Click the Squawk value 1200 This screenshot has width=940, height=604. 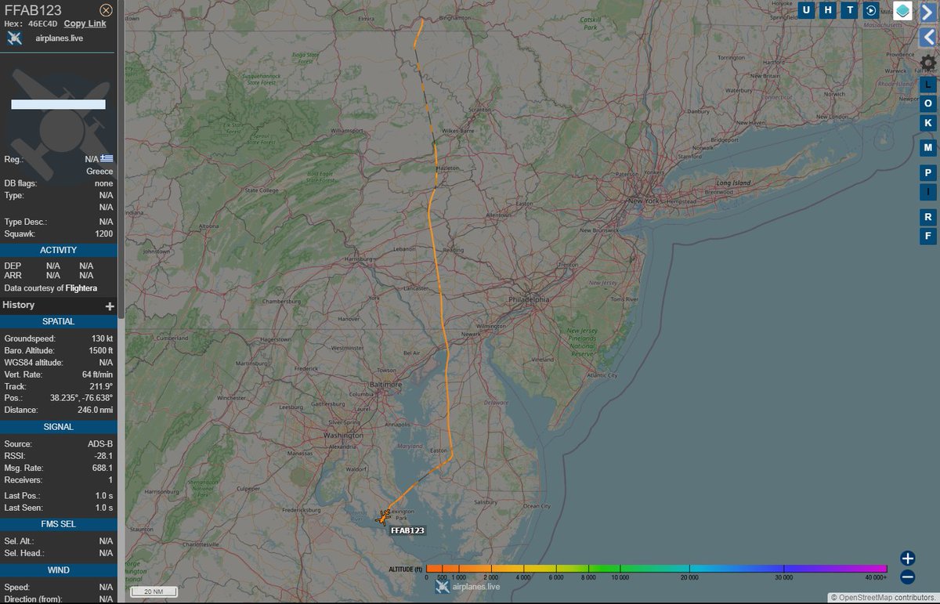coord(103,233)
